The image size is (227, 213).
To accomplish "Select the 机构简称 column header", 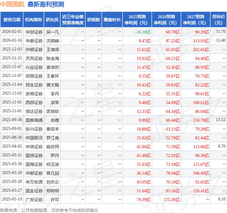I will (x=34, y=19).
